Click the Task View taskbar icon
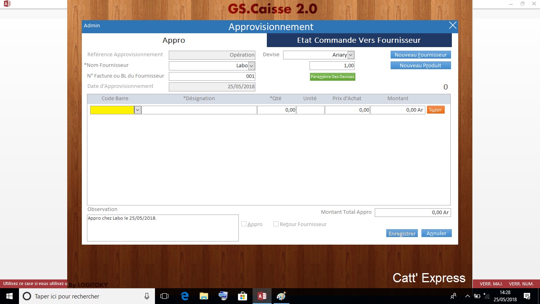The height and width of the screenshot is (304, 540). [164, 296]
